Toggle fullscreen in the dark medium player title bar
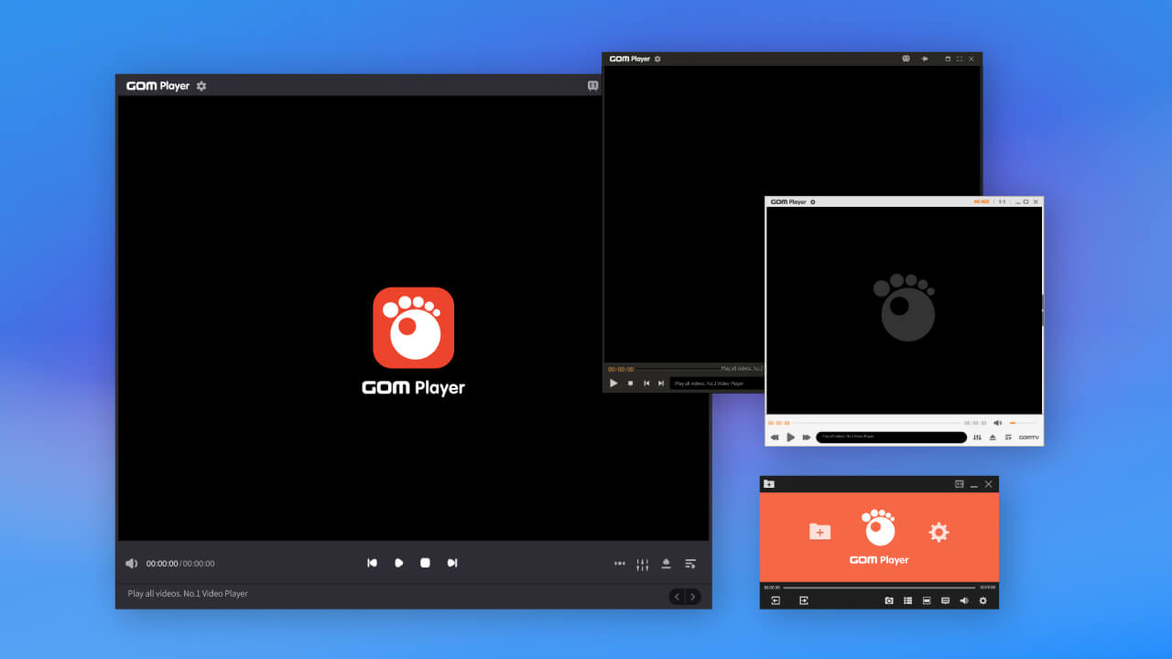The height and width of the screenshot is (659, 1172). pos(960,59)
